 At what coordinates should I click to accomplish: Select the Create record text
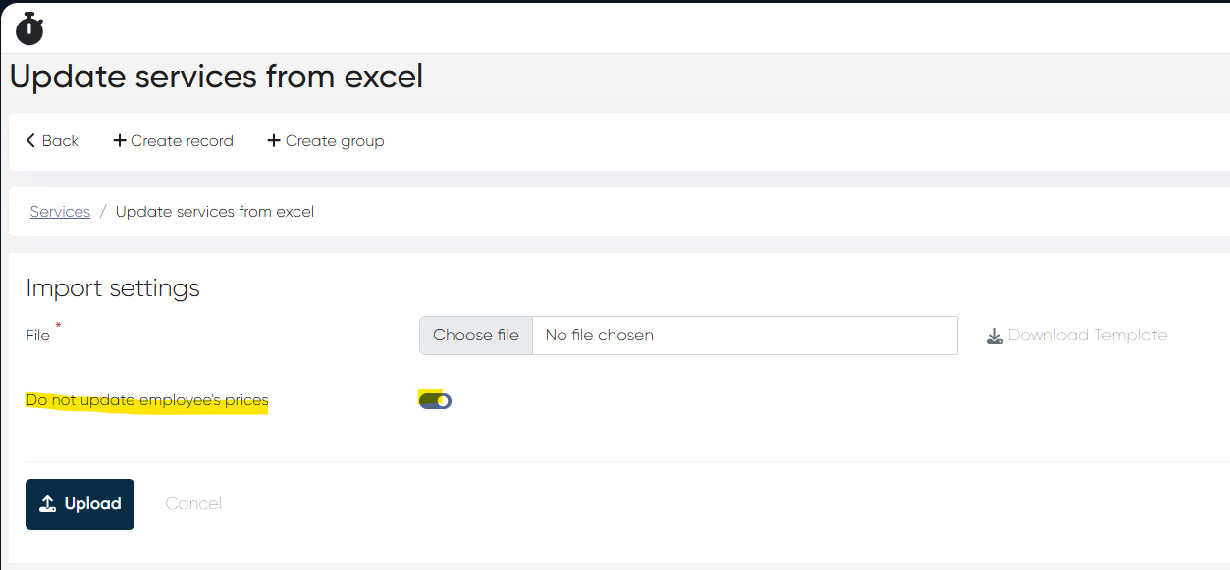[182, 141]
